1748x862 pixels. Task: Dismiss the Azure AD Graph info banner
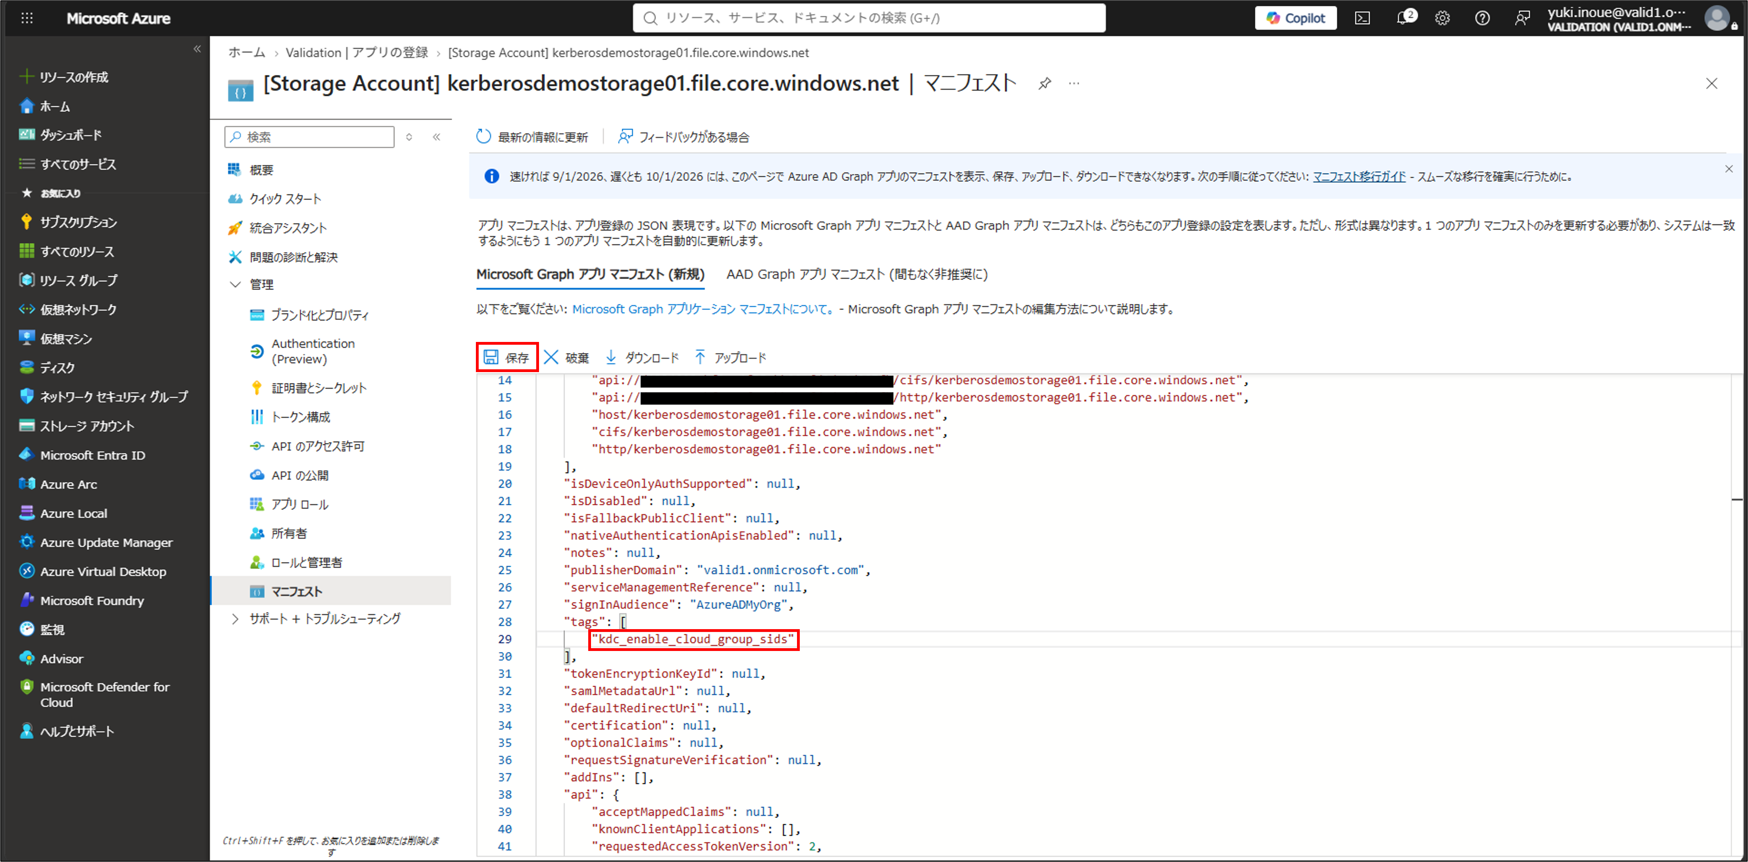(1728, 169)
